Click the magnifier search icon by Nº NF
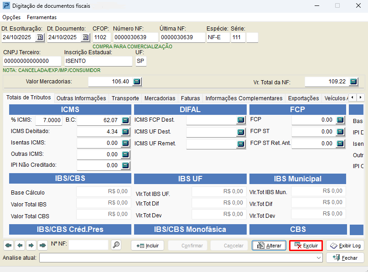Viewport: 368px width, 272px height. pyautogui.click(x=116, y=245)
